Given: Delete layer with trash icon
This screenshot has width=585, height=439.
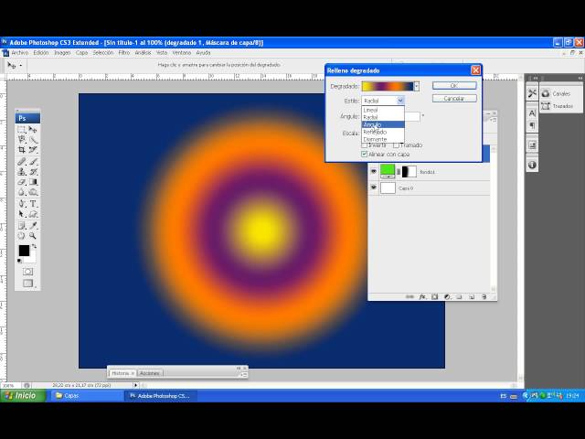Looking at the screenshot, I should pyautogui.click(x=484, y=296).
